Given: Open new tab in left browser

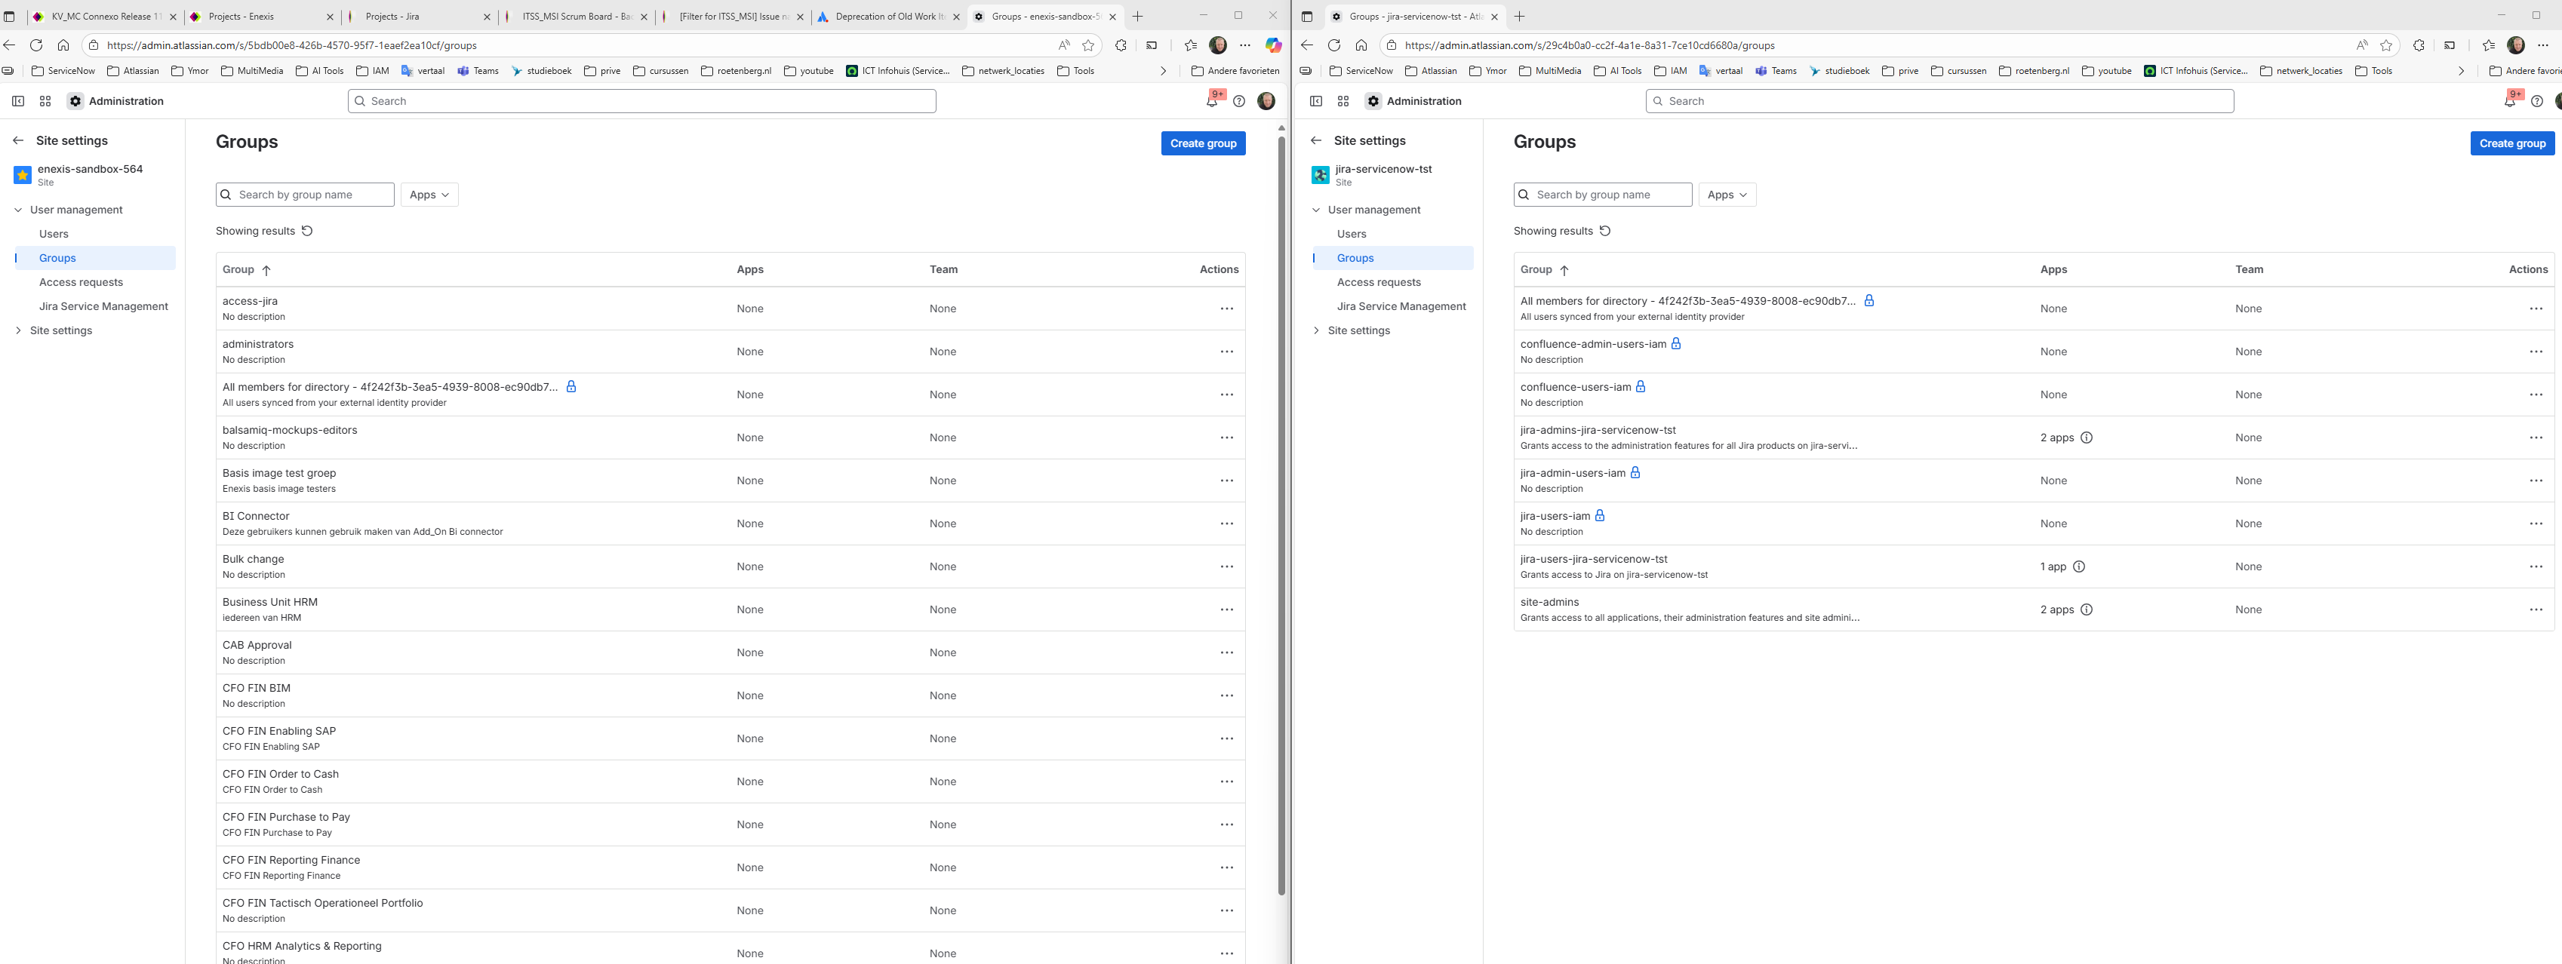Looking at the screenshot, I should [x=1138, y=17].
